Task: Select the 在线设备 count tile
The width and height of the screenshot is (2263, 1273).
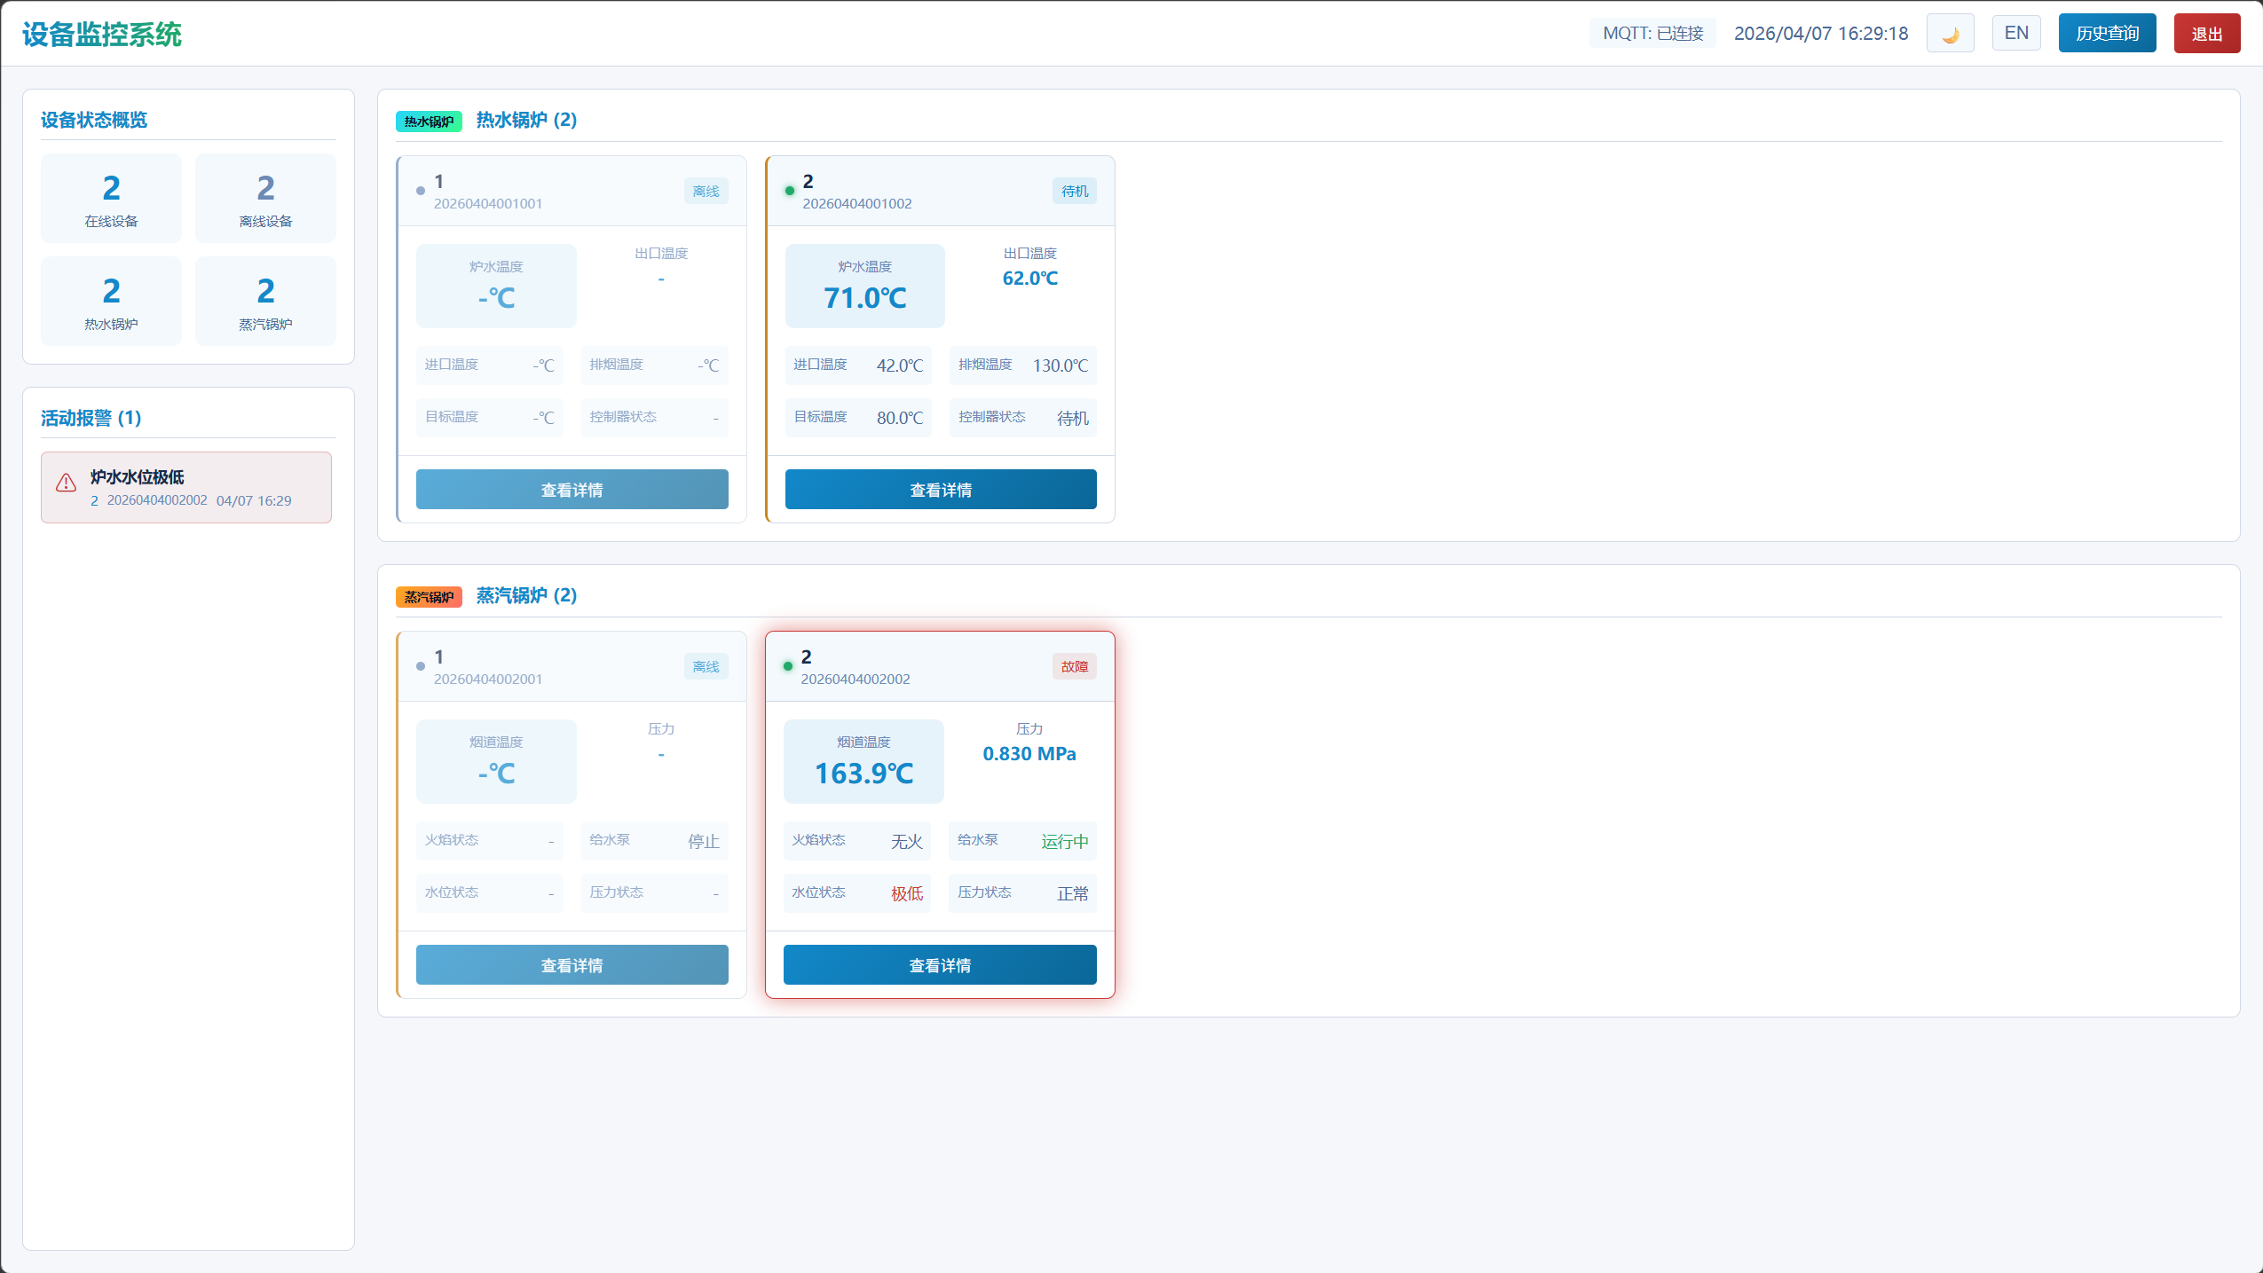Action: [111, 199]
